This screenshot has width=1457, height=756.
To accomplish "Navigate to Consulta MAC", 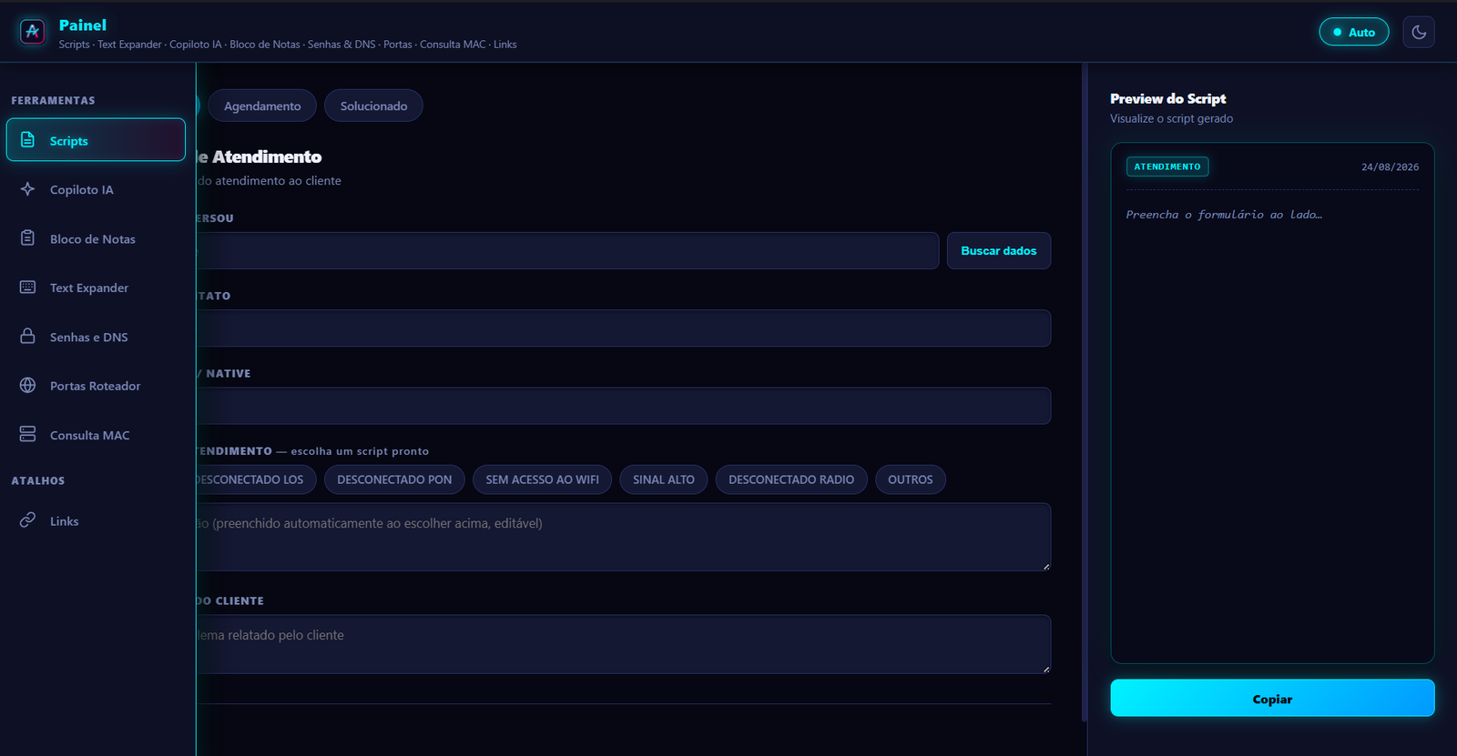I will 96,435.
